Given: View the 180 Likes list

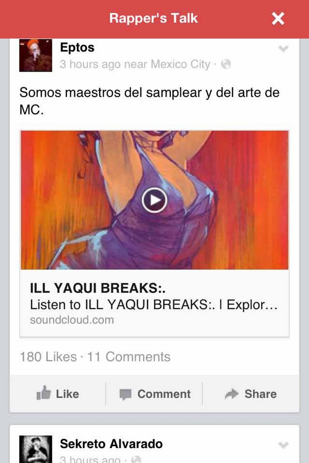Looking at the screenshot, I should [48, 357].
